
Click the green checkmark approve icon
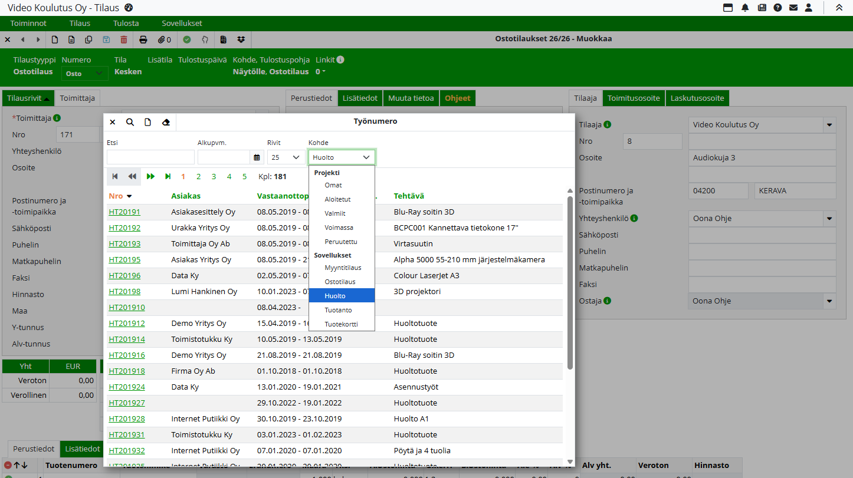[187, 39]
